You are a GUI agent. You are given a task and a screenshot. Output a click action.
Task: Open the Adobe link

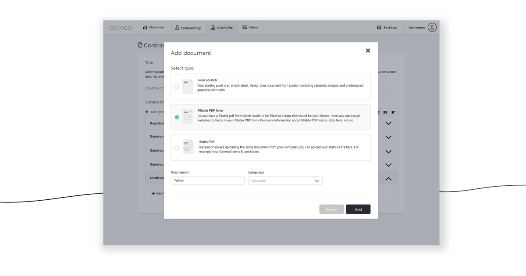(x=348, y=120)
